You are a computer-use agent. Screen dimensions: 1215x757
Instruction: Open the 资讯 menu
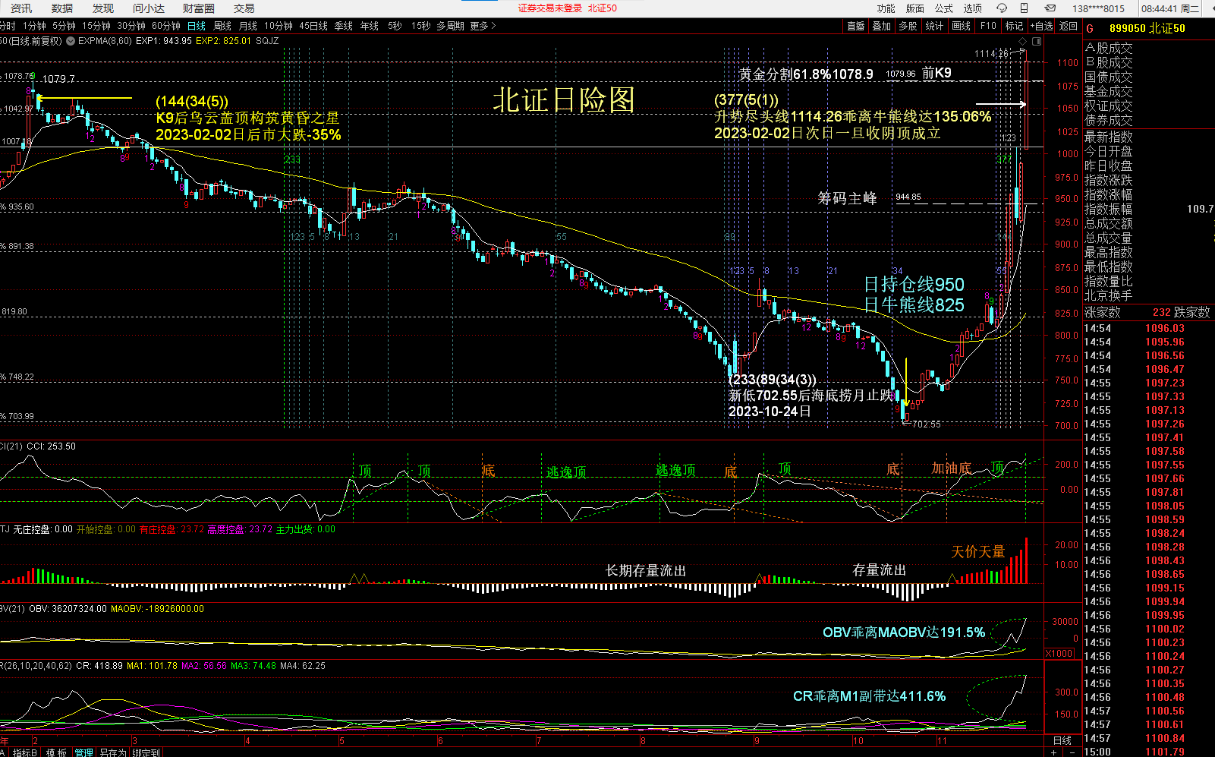coord(21,8)
